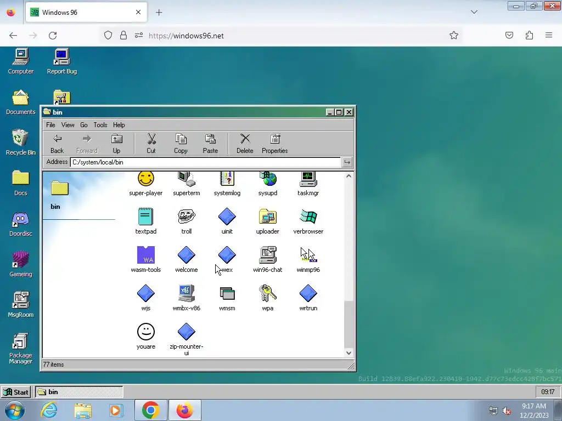Viewport: 562px width, 421px height.
Task: Click the Documents desktop folder
Action: tap(20, 102)
